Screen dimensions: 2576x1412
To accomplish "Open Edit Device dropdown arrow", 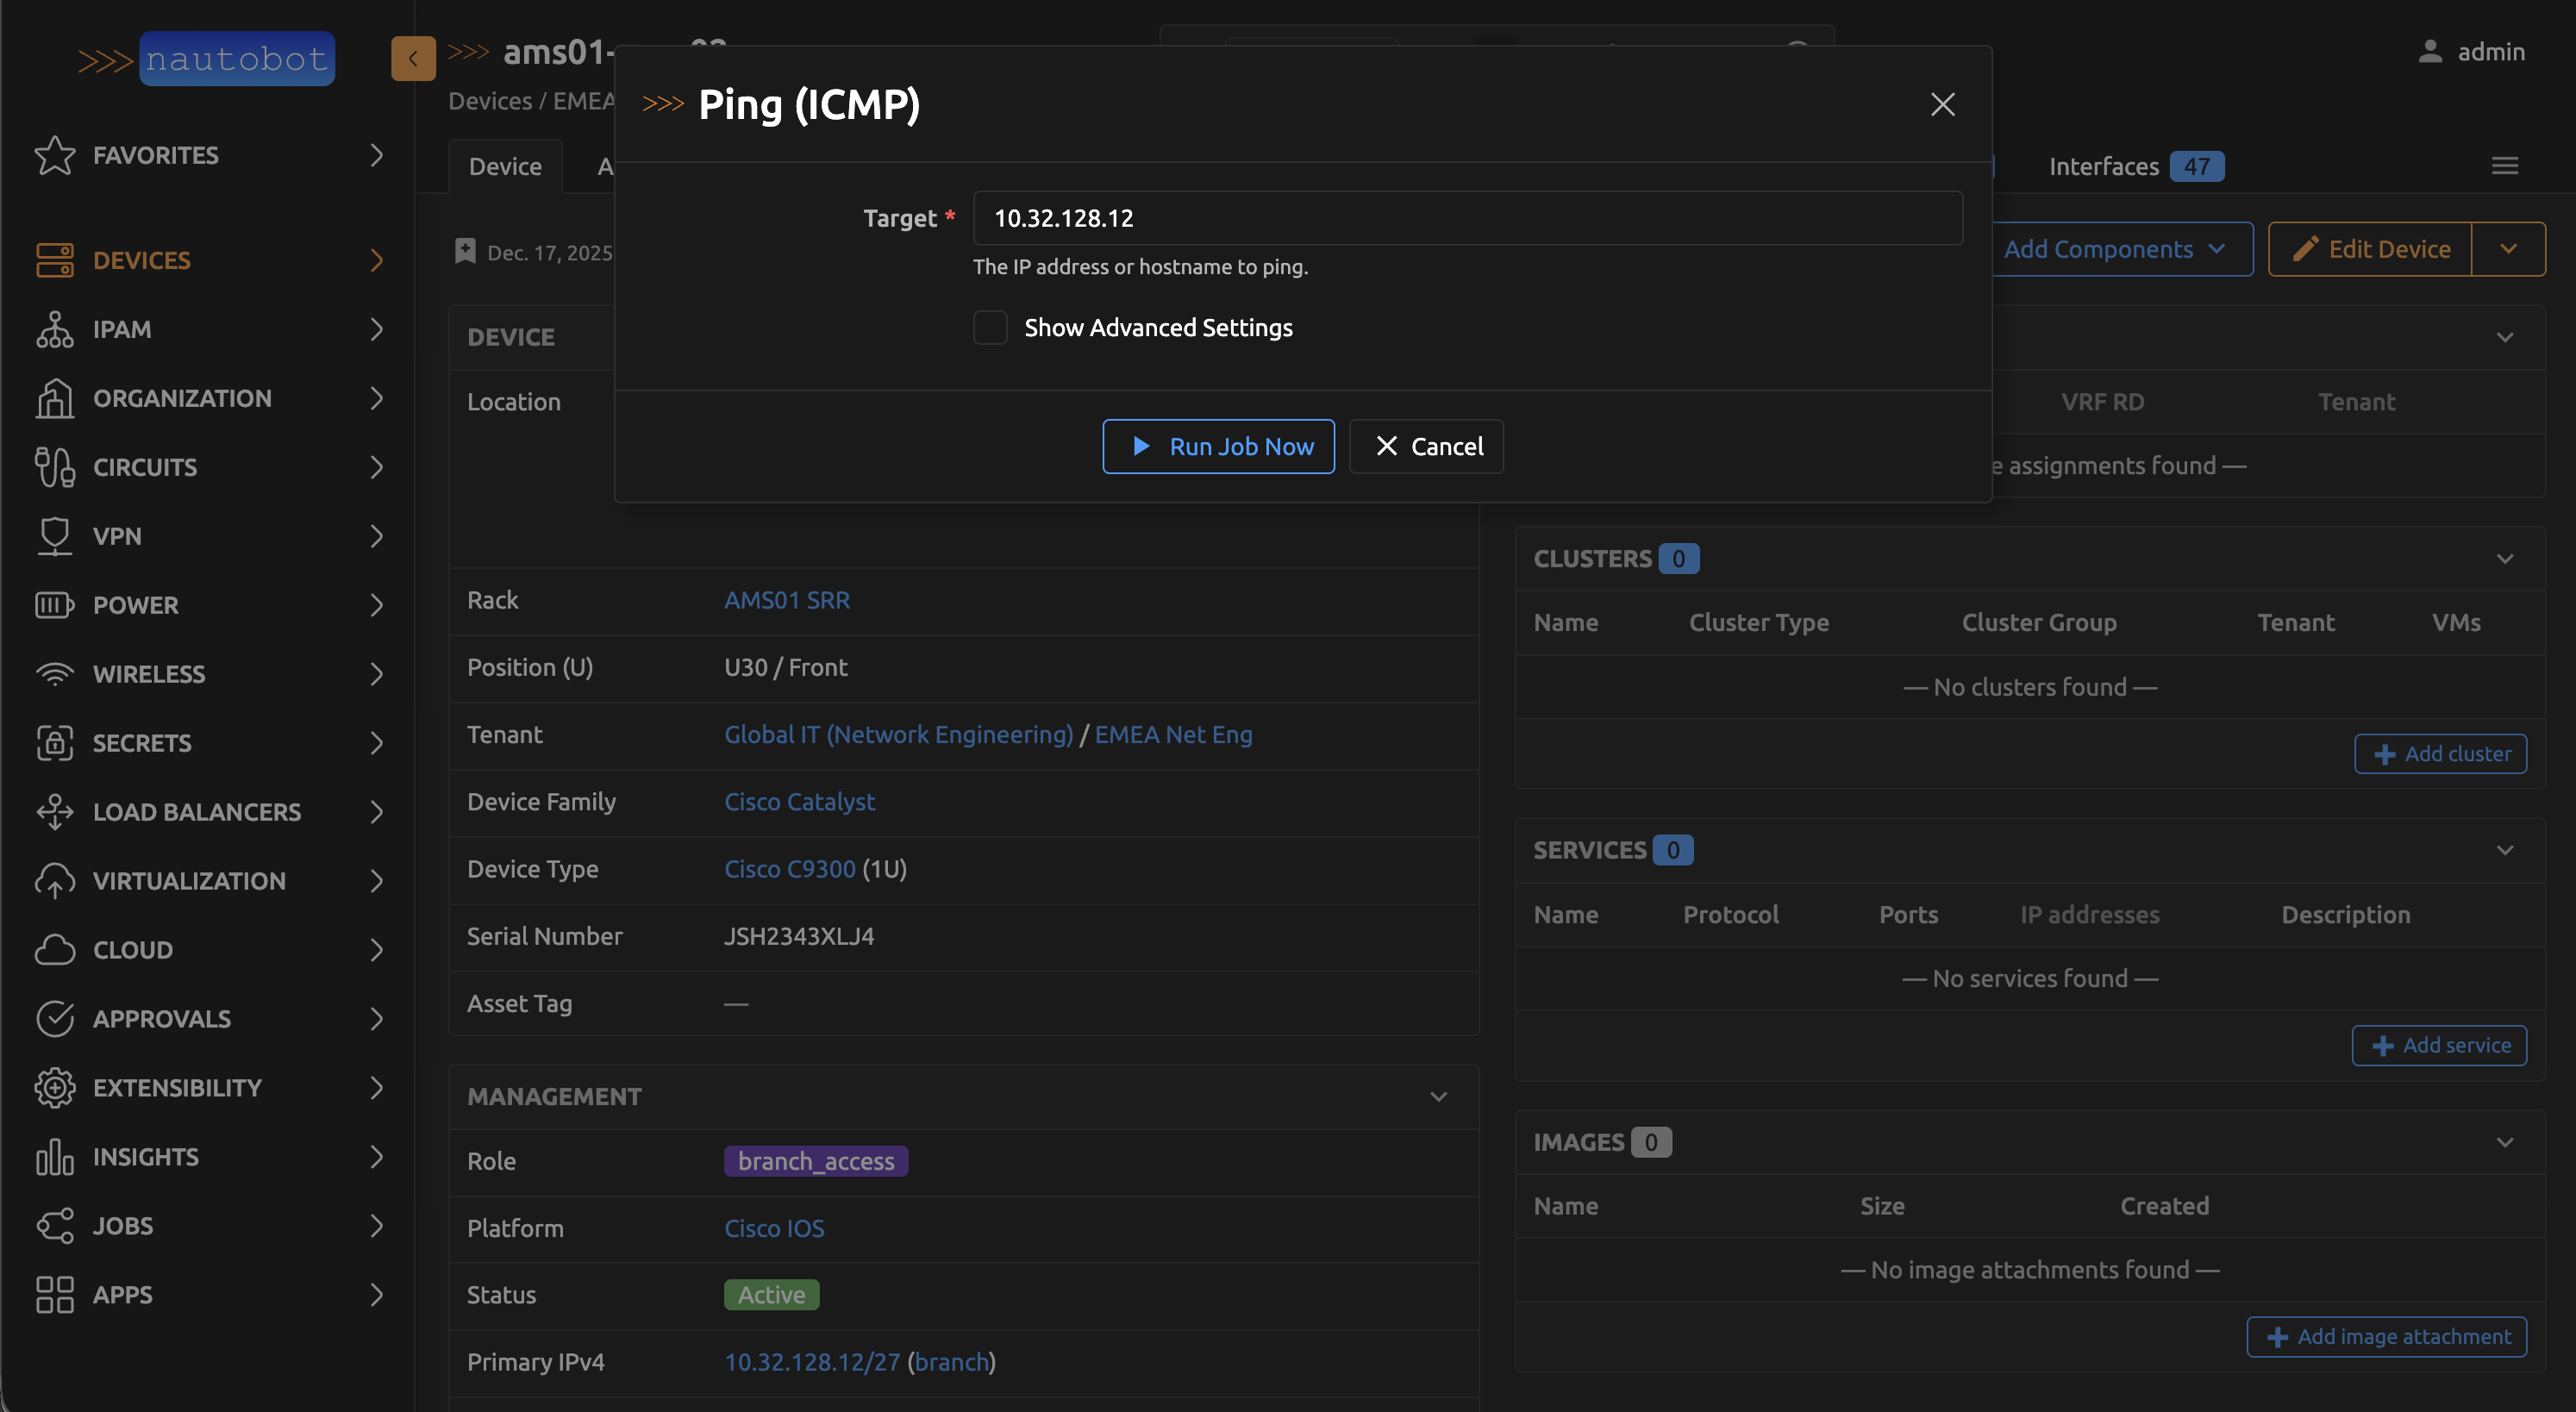I will pyautogui.click(x=2508, y=249).
